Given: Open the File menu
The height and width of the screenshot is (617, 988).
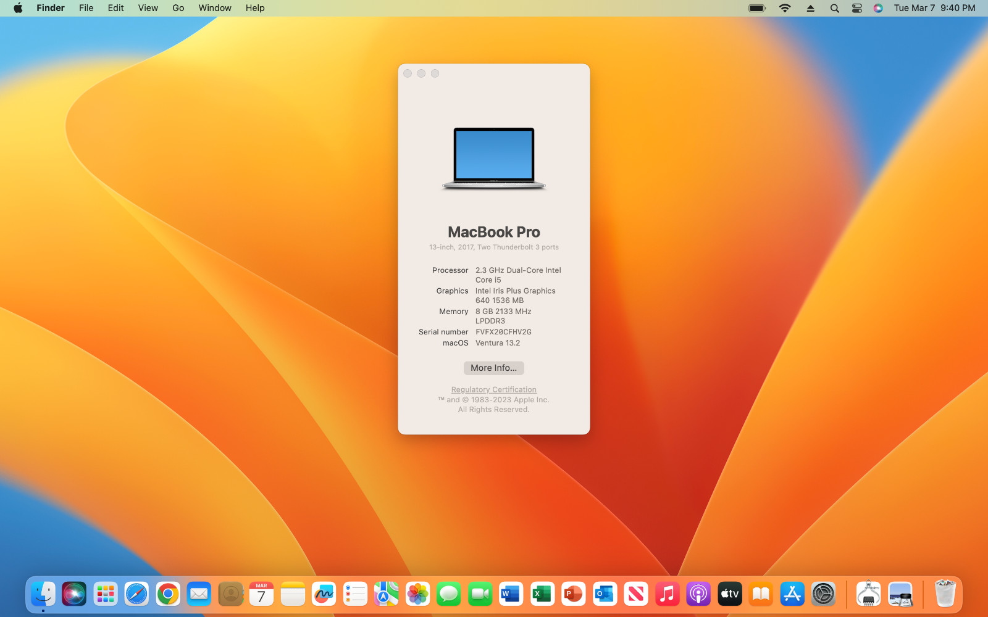Looking at the screenshot, I should point(86,8).
